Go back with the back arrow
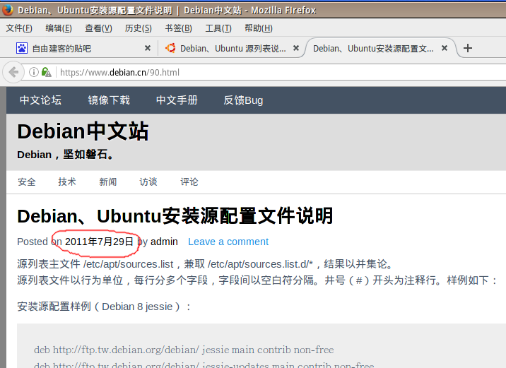The width and height of the screenshot is (506, 368). (x=13, y=72)
